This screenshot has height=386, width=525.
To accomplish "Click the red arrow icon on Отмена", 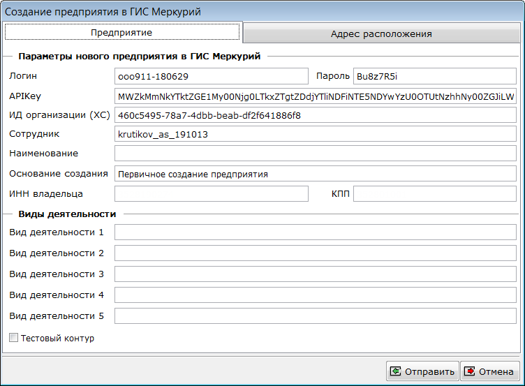I will [x=469, y=371].
